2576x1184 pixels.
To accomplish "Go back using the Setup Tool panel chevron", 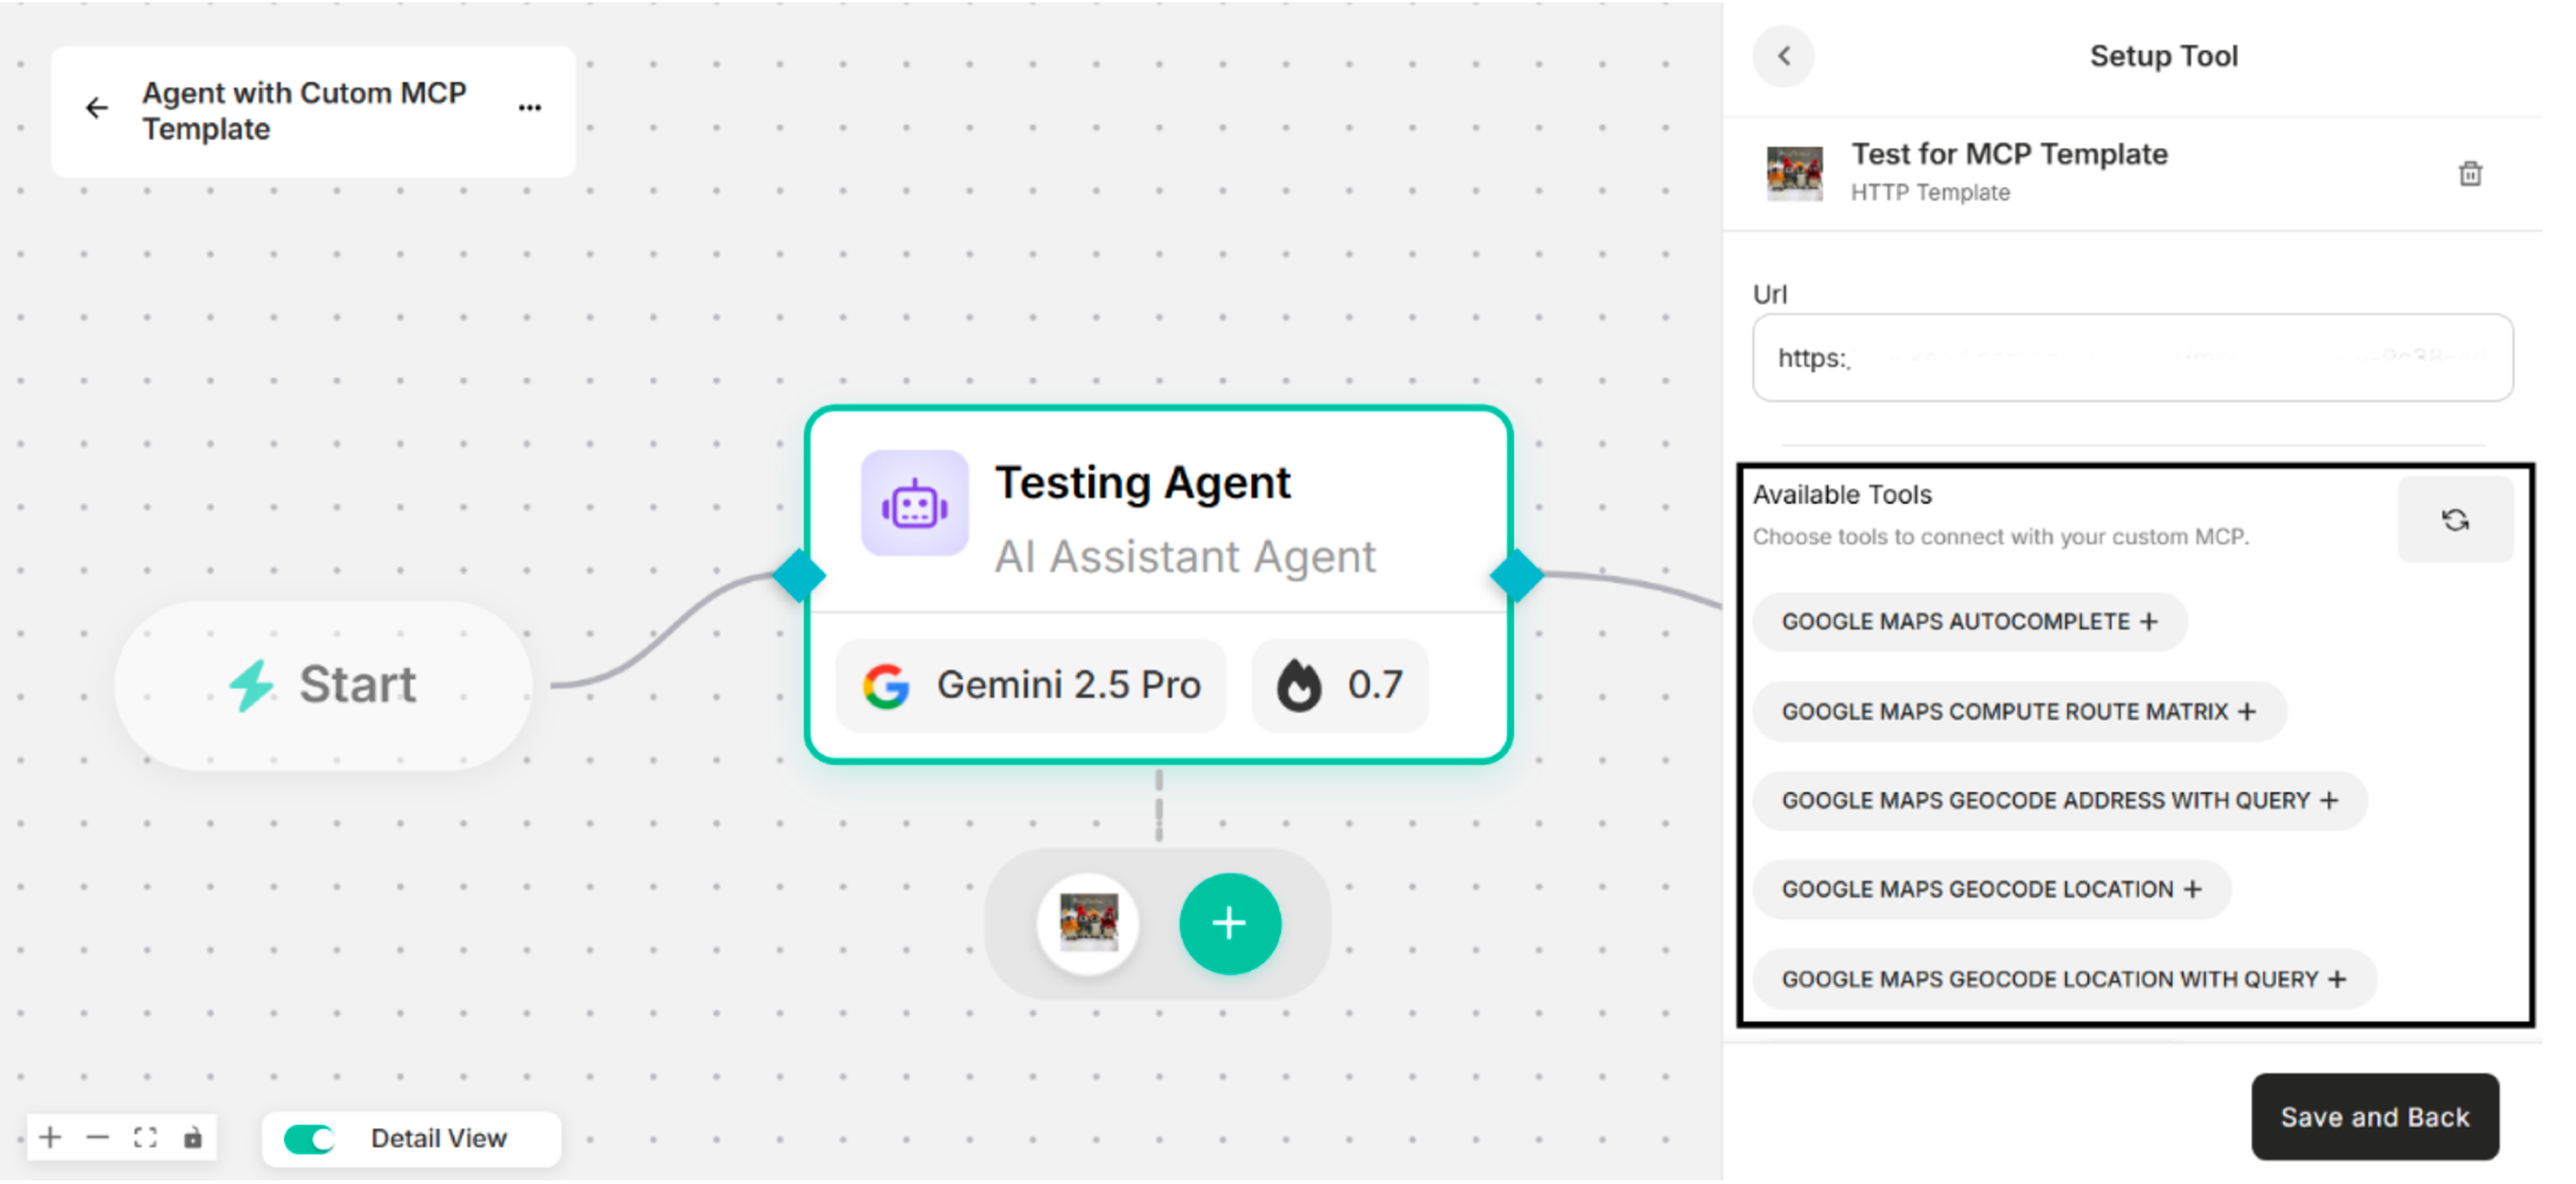I will 1784,56.
